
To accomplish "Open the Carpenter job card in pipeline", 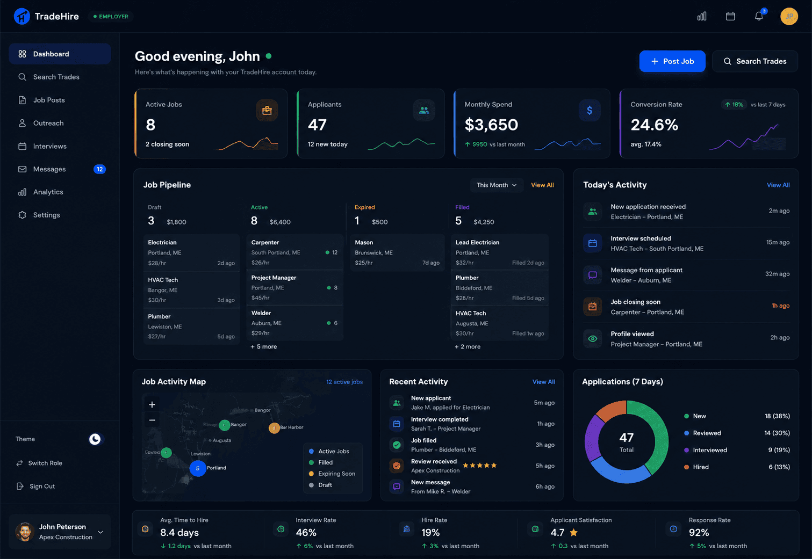I will pyautogui.click(x=294, y=252).
